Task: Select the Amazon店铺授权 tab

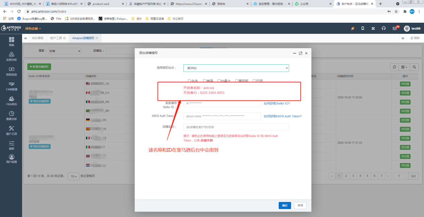Action: click(83, 38)
